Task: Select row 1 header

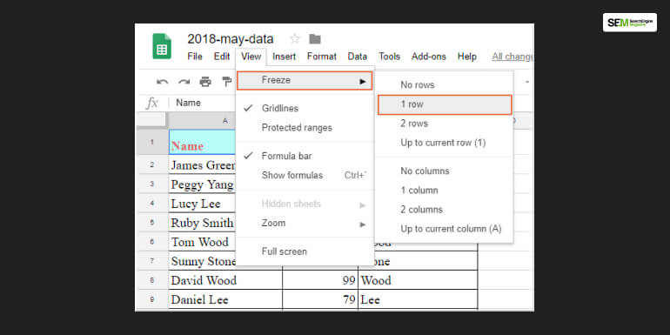Action: point(152,142)
